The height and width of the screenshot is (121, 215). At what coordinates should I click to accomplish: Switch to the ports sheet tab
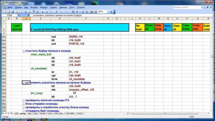point(80,114)
